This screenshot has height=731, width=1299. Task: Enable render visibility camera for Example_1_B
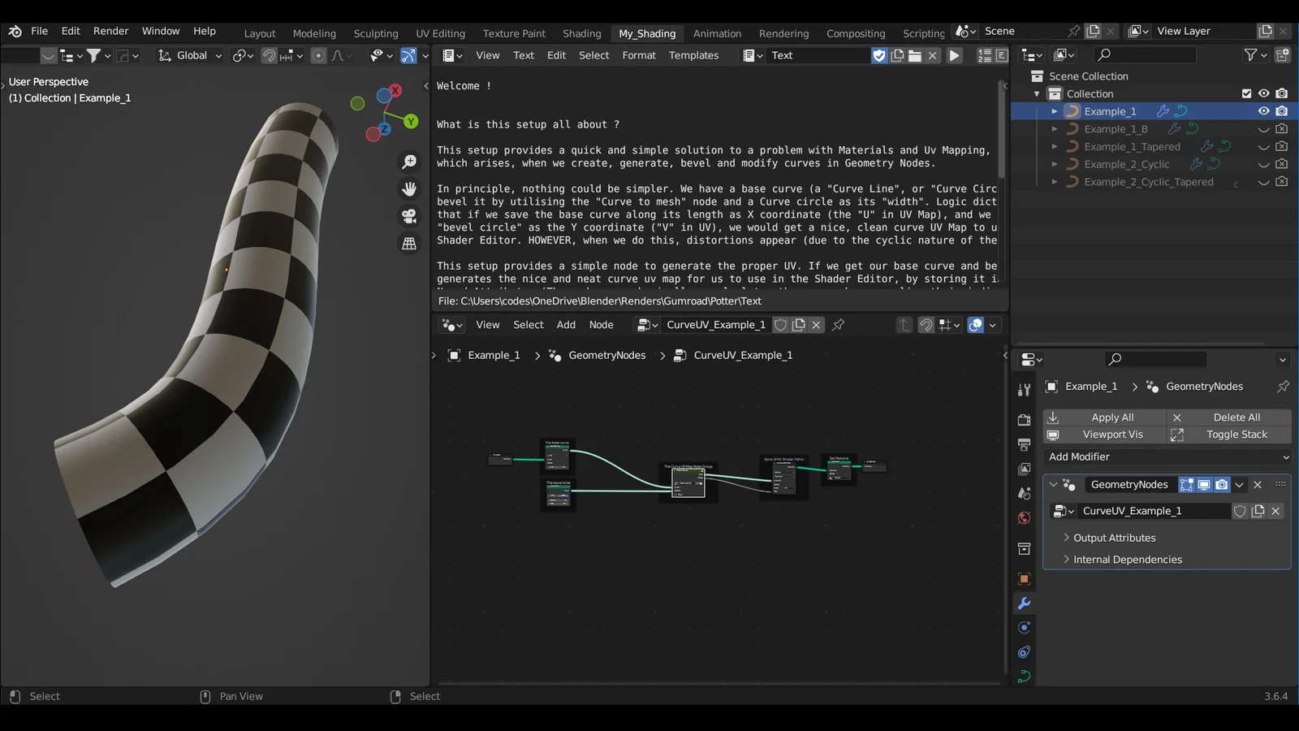pyautogui.click(x=1281, y=128)
